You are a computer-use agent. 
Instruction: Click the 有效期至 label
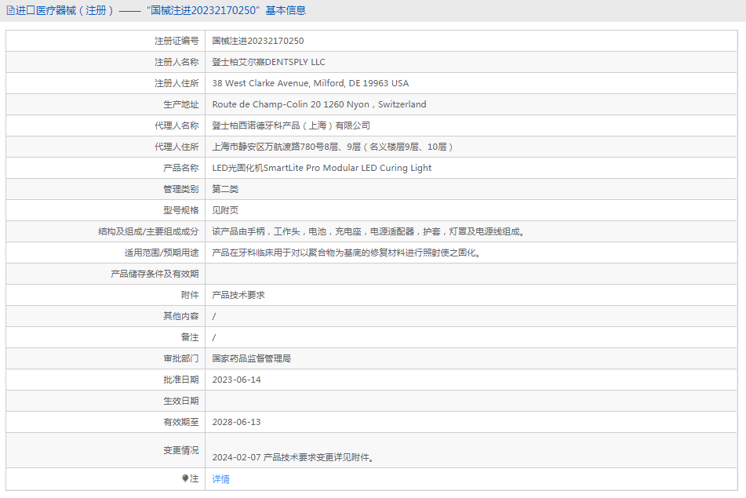point(180,422)
